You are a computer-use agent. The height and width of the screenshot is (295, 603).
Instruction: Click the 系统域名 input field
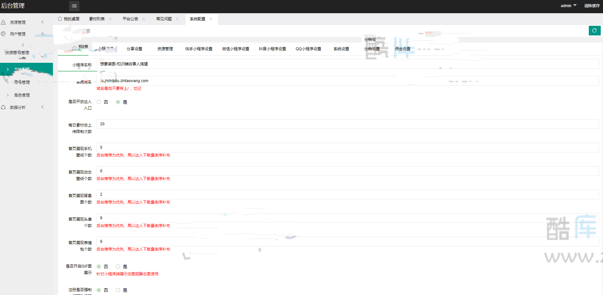coord(348,81)
